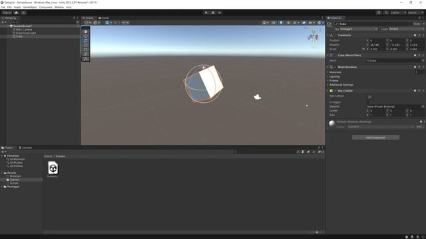Select the Materials folder in Project tree
426x239 pixels.
(x=15, y=177)
